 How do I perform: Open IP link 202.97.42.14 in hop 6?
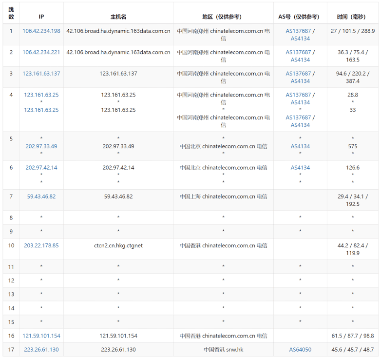[41, 168]
